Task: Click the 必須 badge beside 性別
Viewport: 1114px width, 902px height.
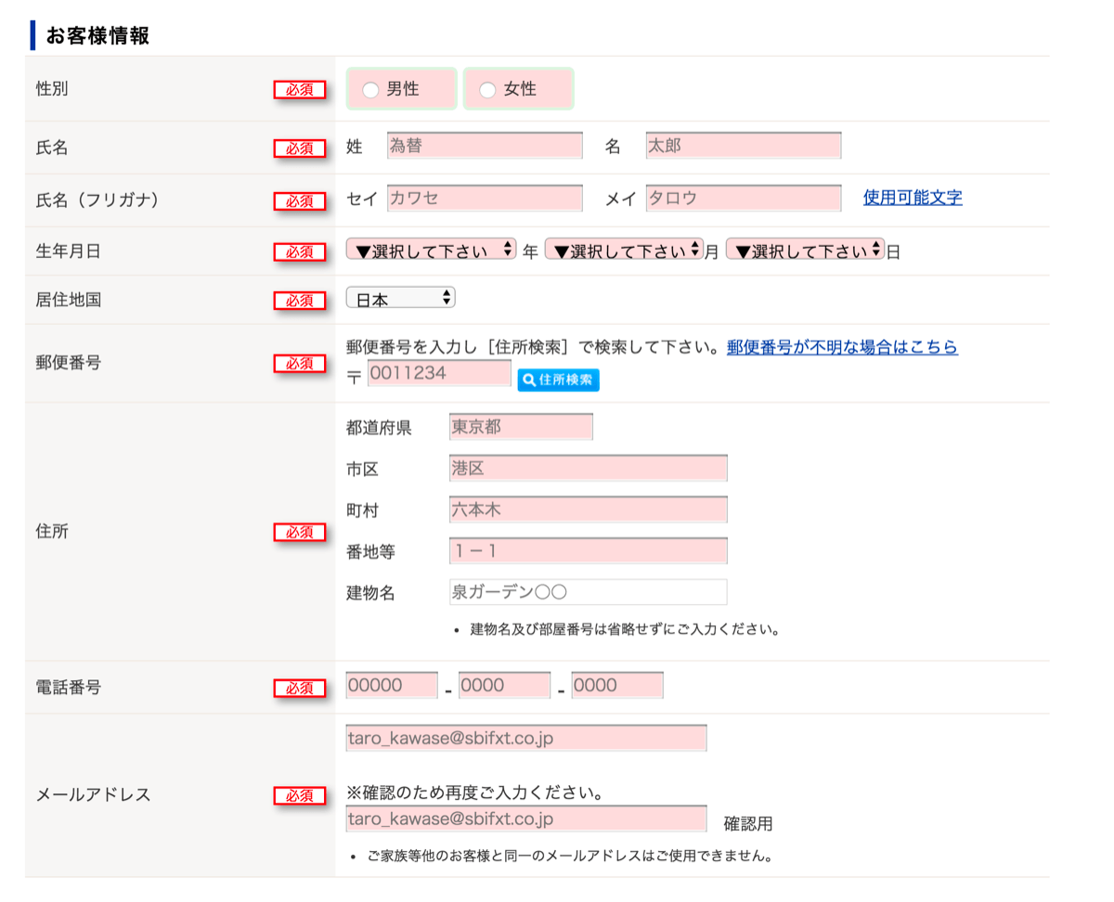Action: tap(299, 90)
